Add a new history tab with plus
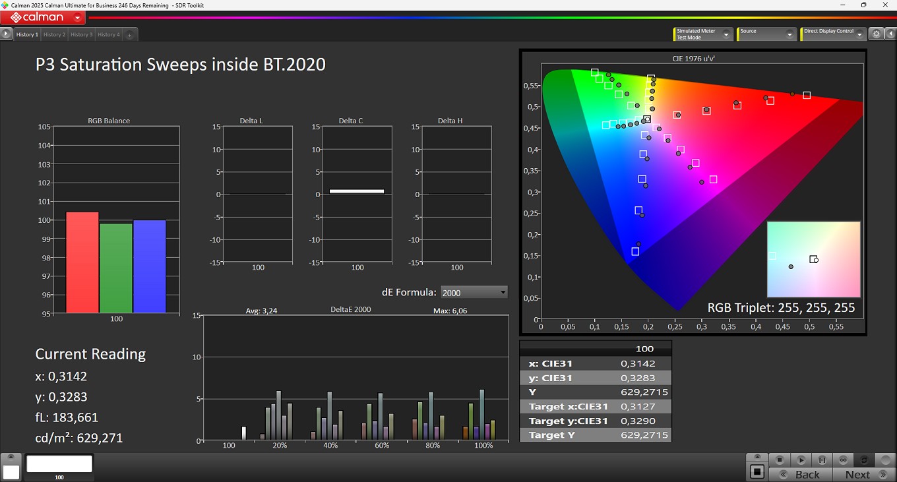Image resolution: width=897 pixels, height=482 pixels. point(130,35)
